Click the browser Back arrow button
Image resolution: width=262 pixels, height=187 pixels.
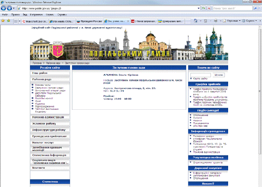click(x=4, y=8)
